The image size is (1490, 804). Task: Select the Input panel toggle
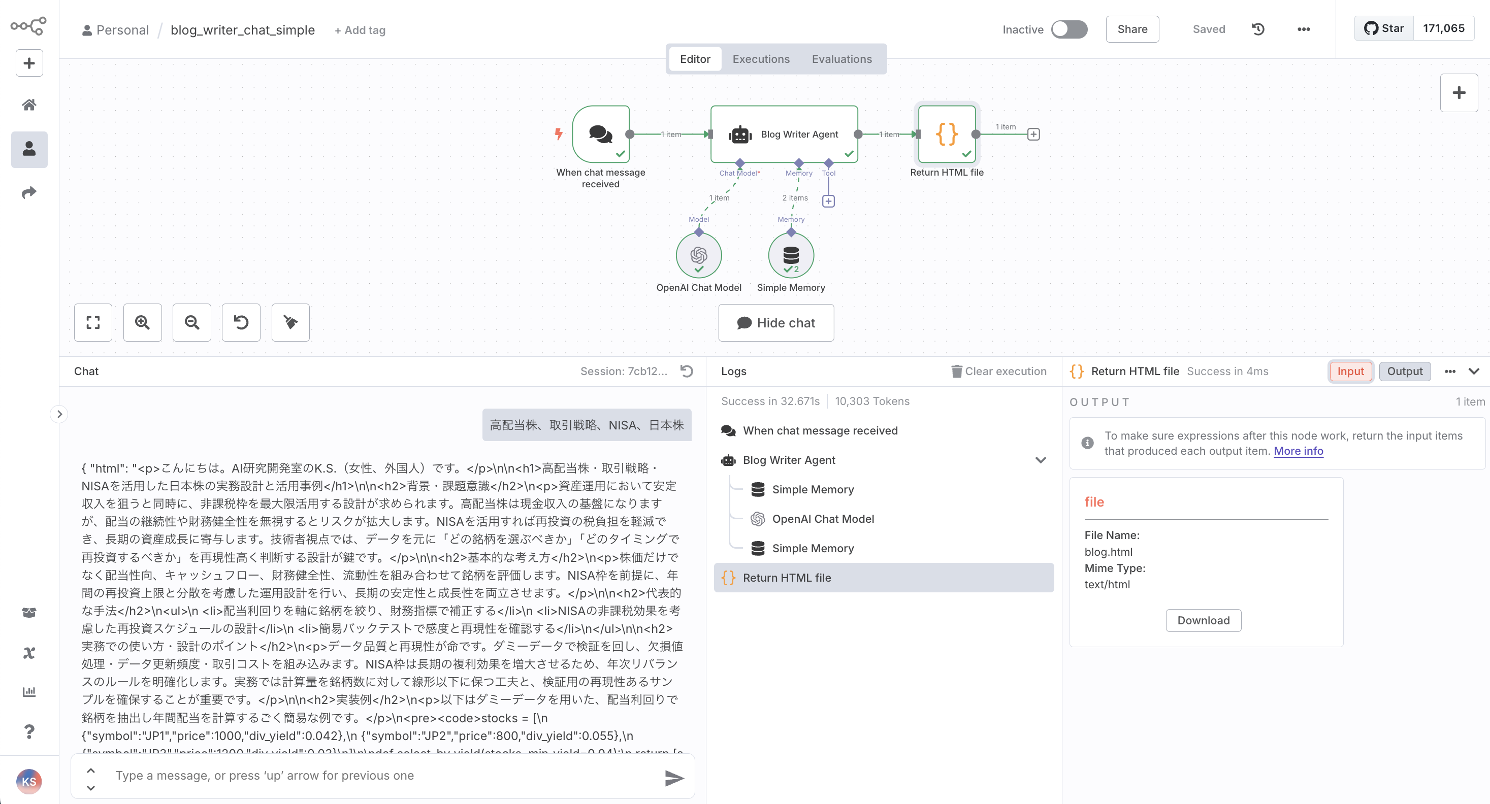tap(1350, 371)
